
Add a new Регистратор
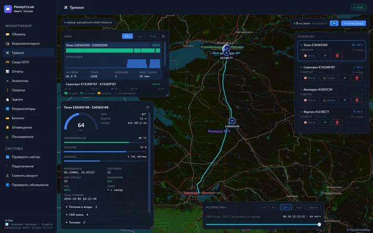pos(353,23)
